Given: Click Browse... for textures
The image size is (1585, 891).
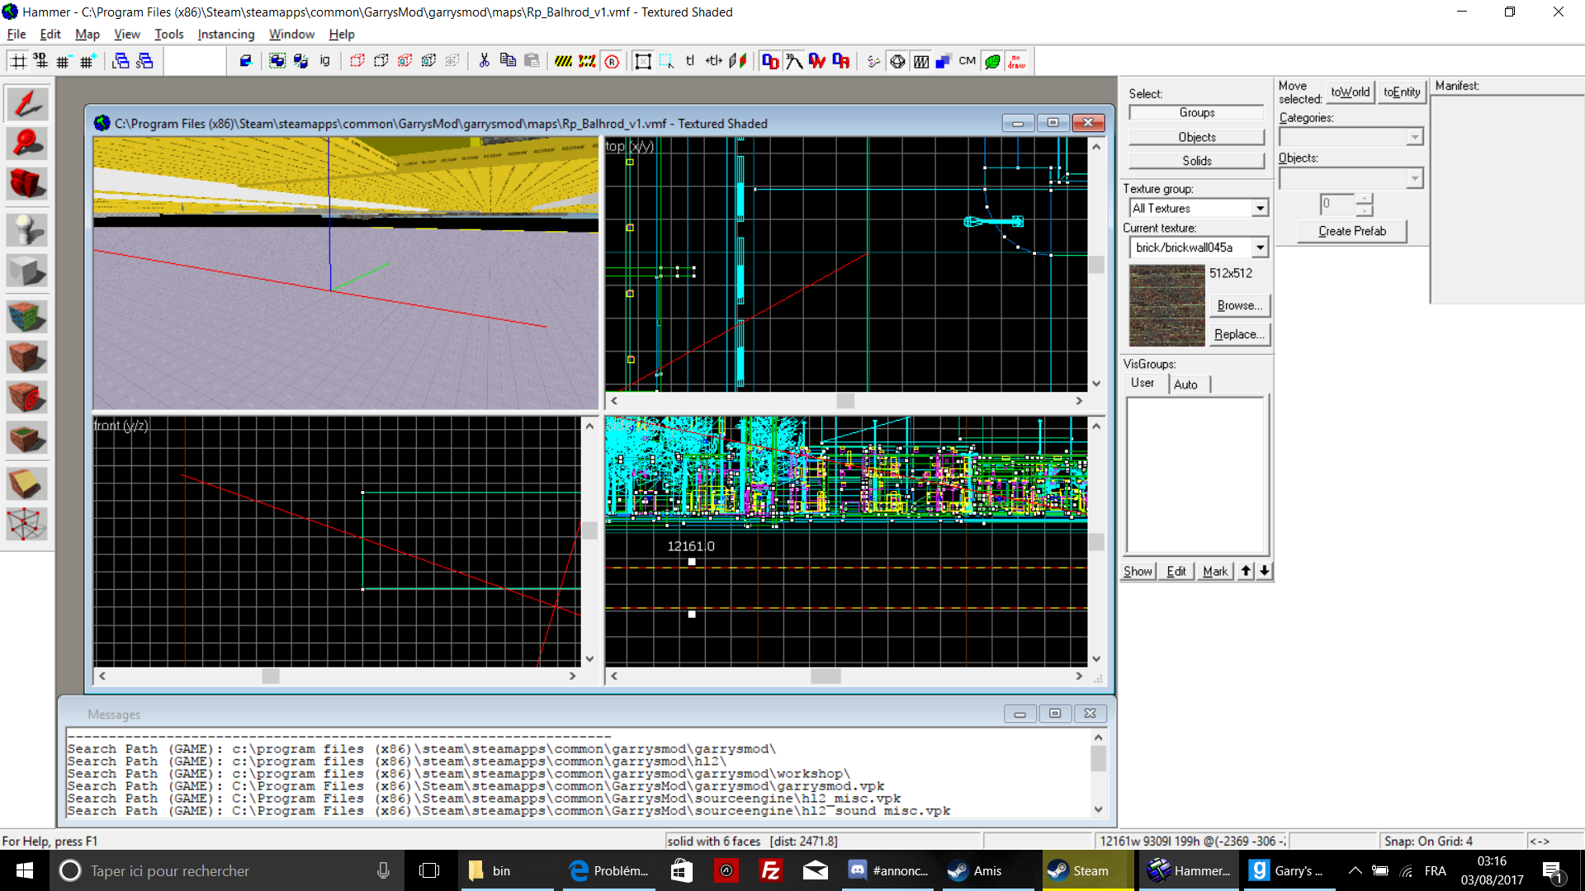Looking at the screenshot, I should pyautogui.click(x=1239, y=305).
